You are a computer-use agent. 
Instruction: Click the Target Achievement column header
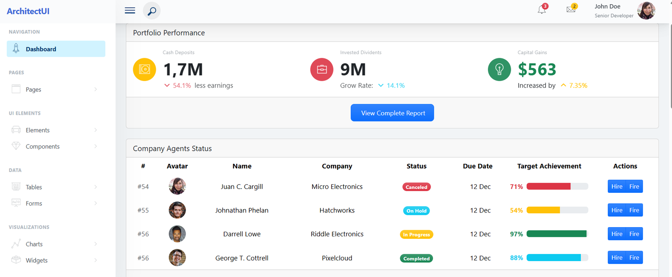point(549,166)
